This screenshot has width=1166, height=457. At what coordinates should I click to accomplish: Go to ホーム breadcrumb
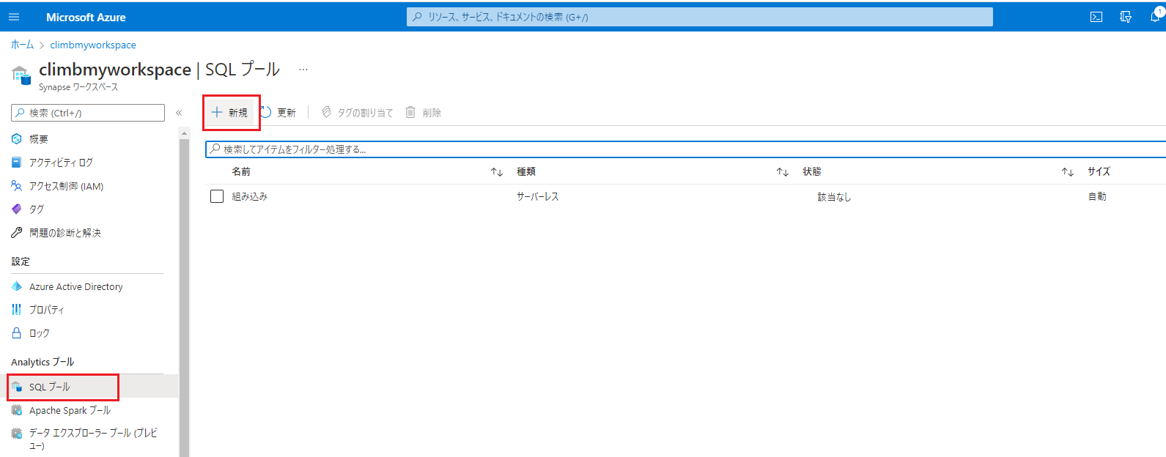(22, 45)
